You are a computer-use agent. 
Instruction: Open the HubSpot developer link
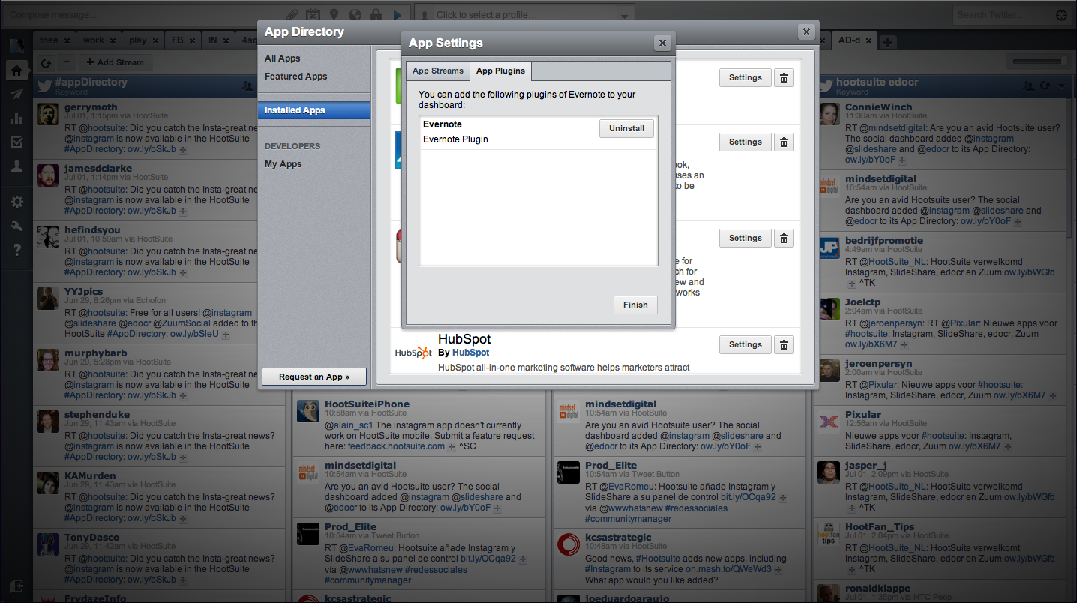point(470,352)
